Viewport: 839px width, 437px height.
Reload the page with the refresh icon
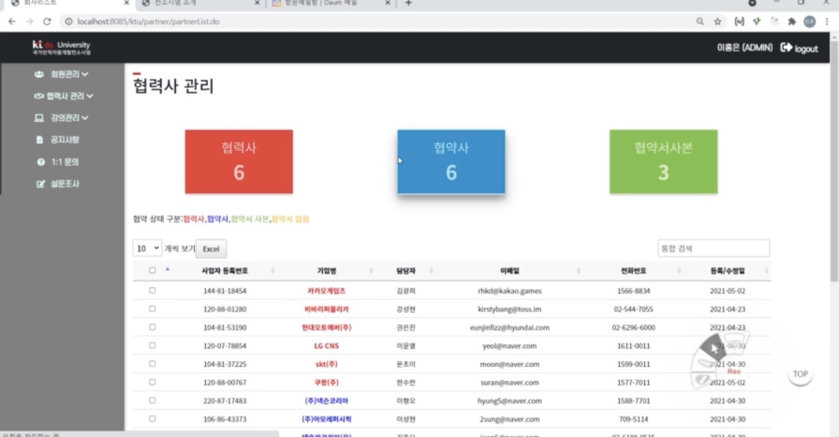point(47,22)
